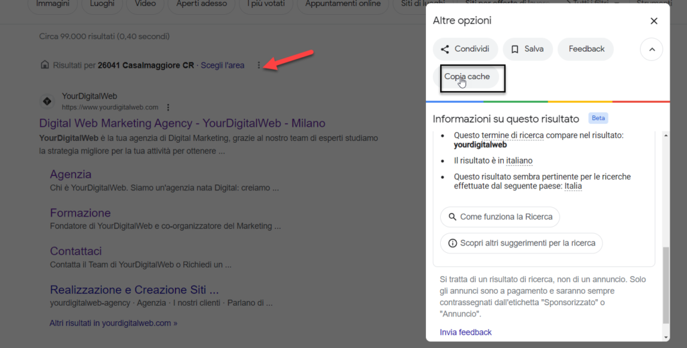
Task: Click the panel scrollbar up arrow
Action: (666, 135)
